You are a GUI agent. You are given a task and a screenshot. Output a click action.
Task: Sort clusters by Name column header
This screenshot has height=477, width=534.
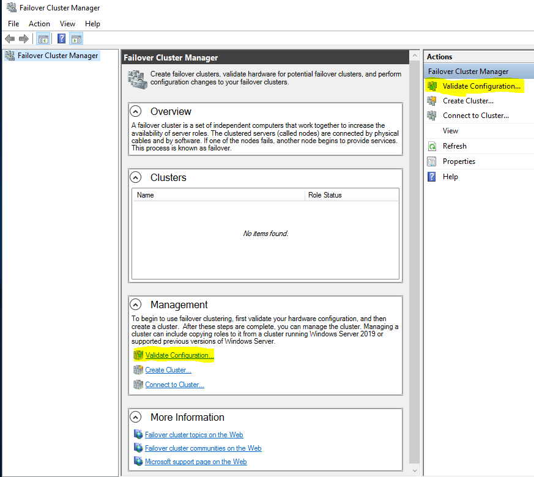click(219, 195)
